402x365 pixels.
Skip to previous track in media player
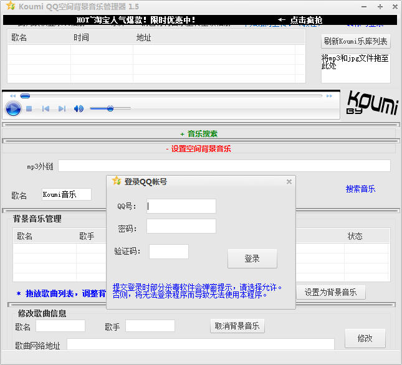[45, 109]
